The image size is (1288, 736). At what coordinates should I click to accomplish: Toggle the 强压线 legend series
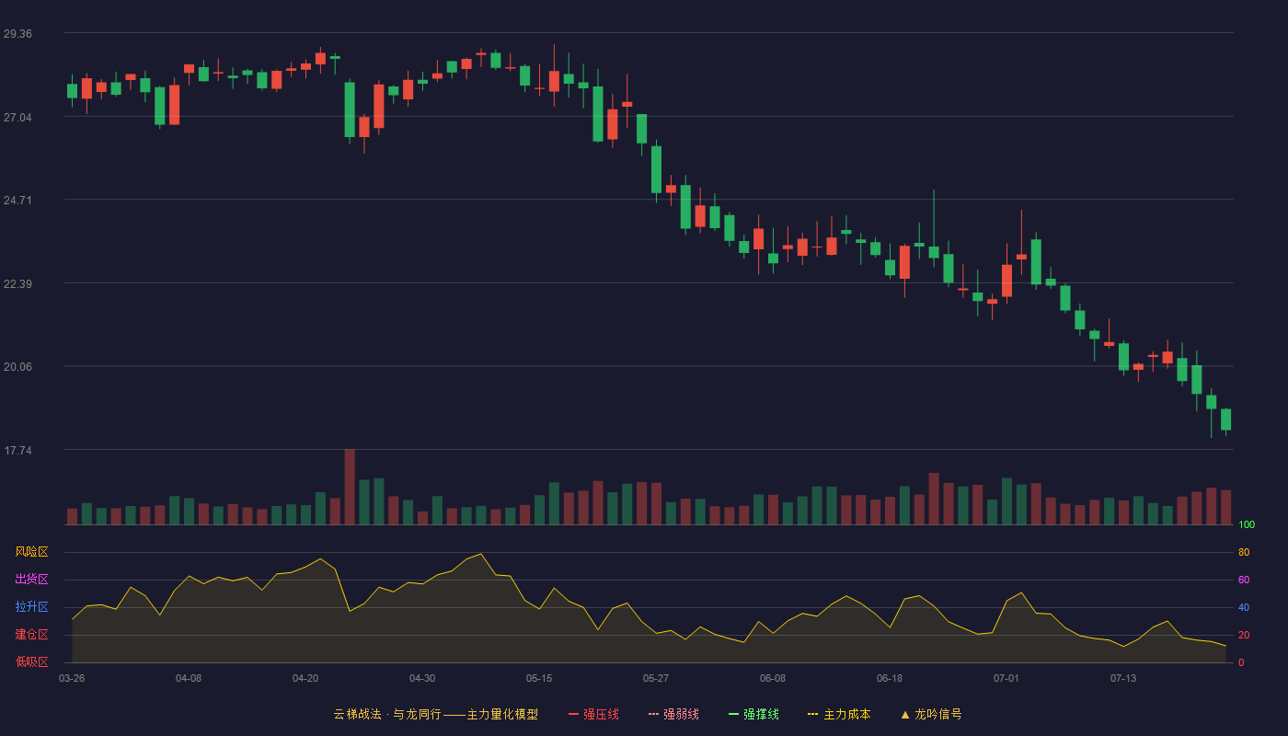(x=593, y=714)
